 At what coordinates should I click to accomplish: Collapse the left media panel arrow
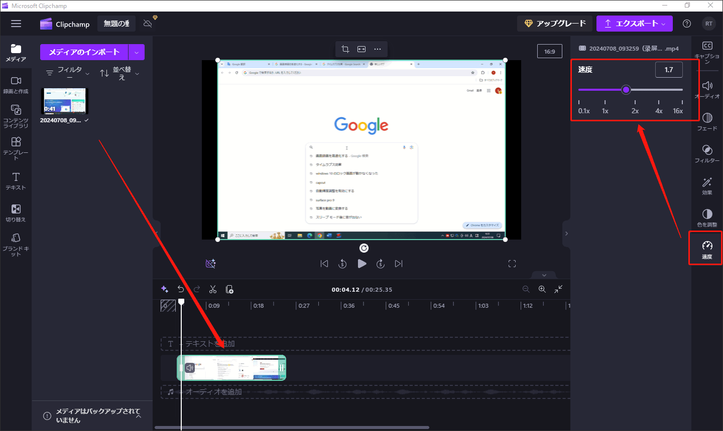156,234
